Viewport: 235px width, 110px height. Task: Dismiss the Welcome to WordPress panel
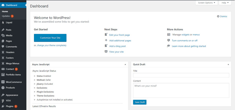click(222, 16)
